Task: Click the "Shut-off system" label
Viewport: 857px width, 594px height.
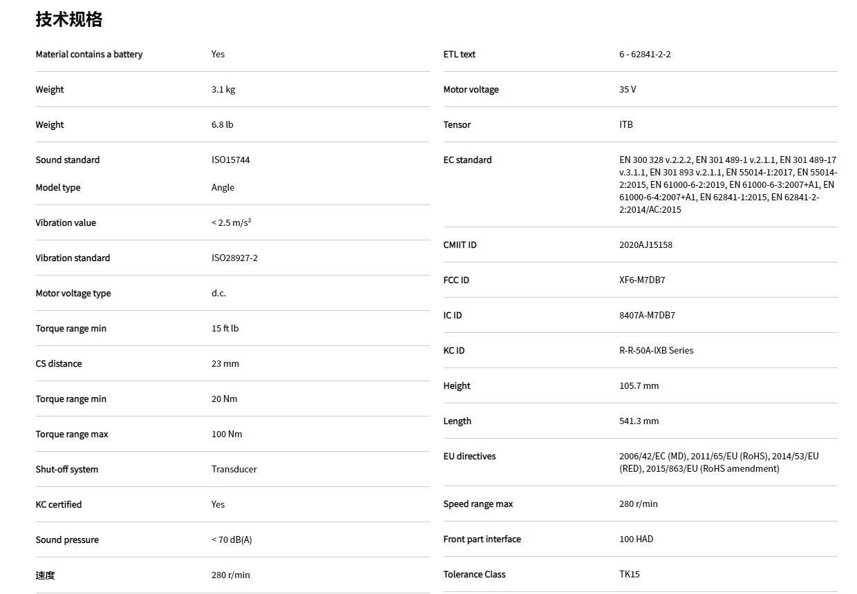Action: tap(67, 470)
